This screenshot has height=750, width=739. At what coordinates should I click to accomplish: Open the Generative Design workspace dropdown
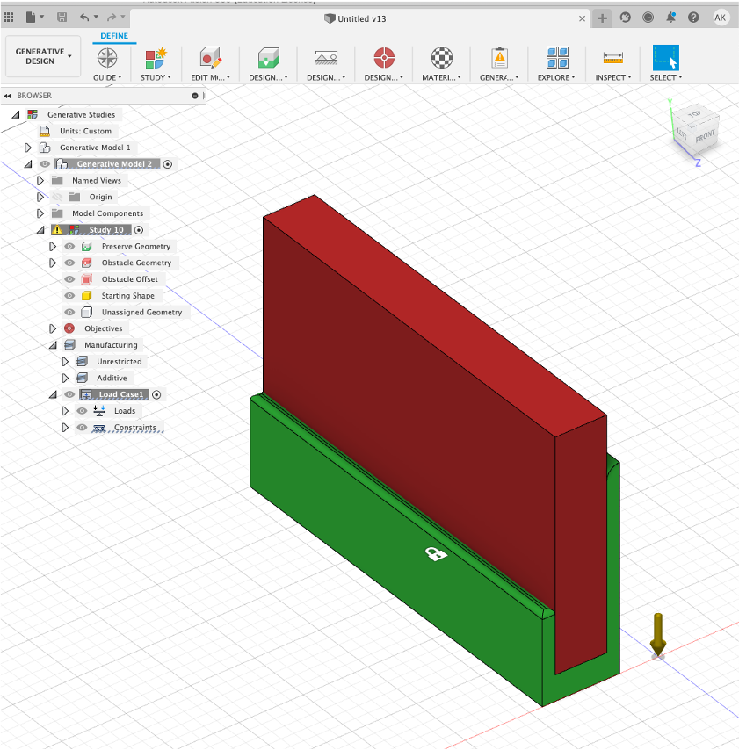pos(43,56)
